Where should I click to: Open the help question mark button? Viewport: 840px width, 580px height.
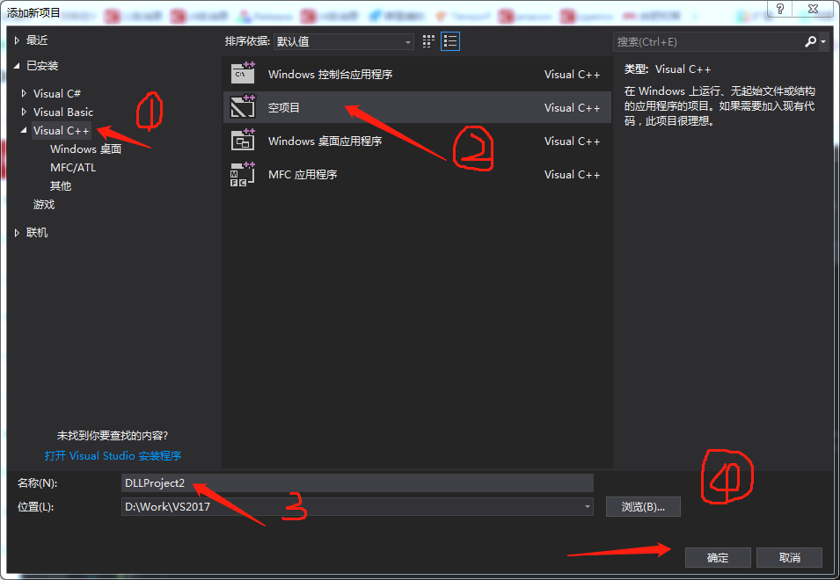pyautogui.click(x=780, y=9)
